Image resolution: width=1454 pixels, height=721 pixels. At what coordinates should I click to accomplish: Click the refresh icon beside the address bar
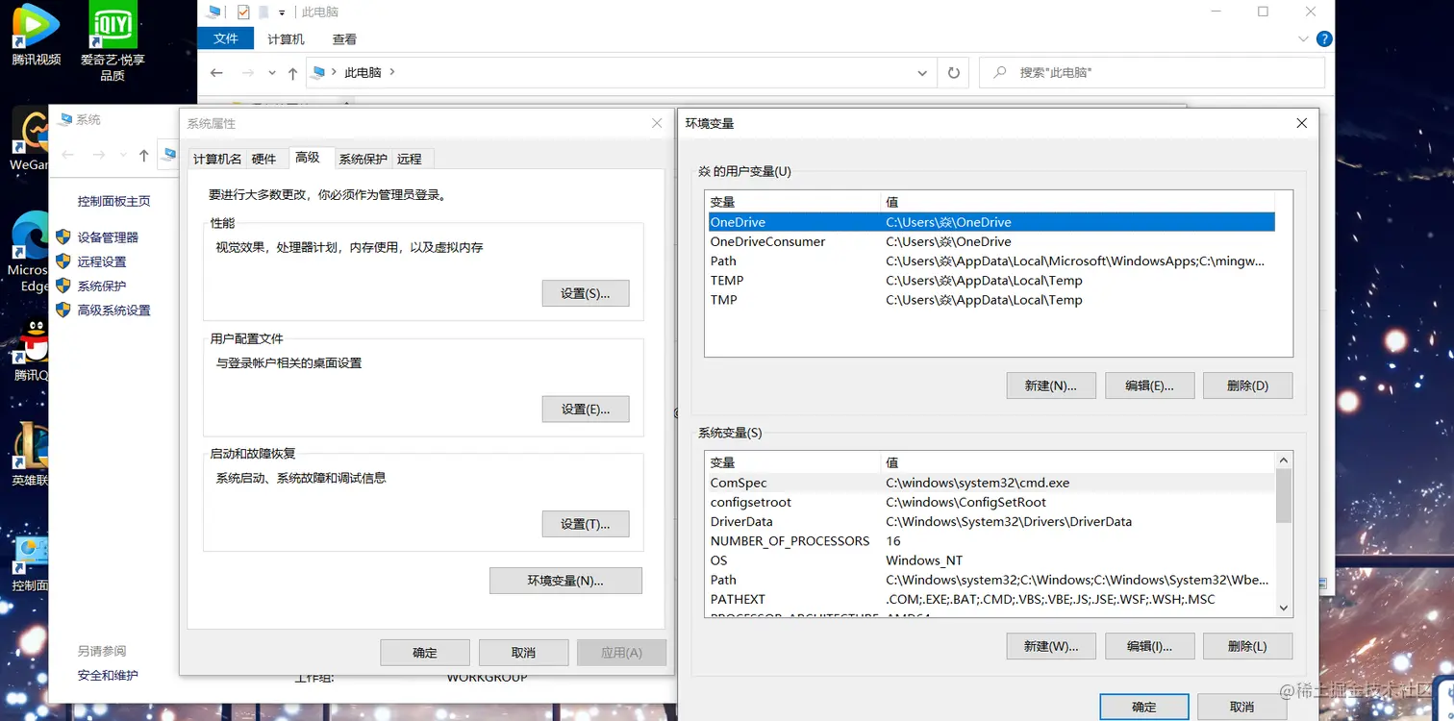coord(953,72)
